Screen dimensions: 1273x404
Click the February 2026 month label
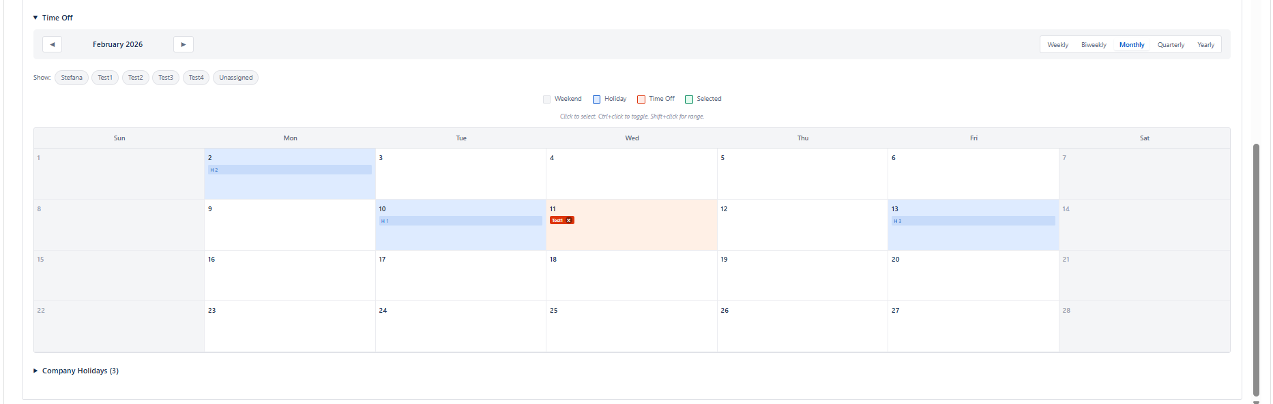(x=118, y=44)
